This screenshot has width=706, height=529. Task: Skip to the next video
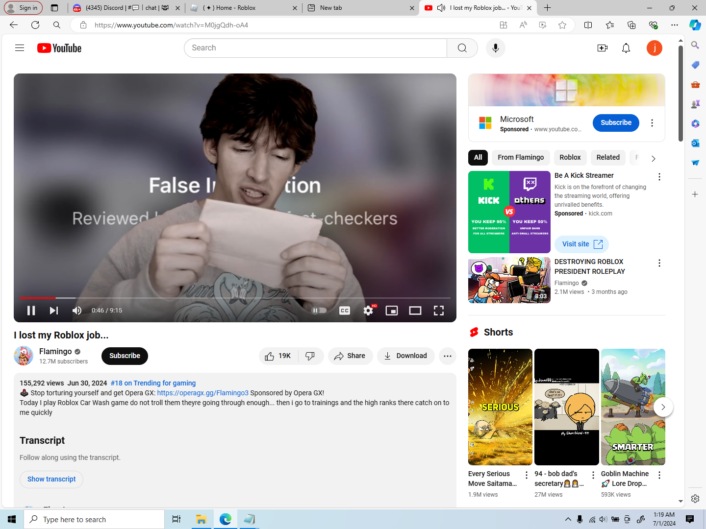tap(54, 311)
